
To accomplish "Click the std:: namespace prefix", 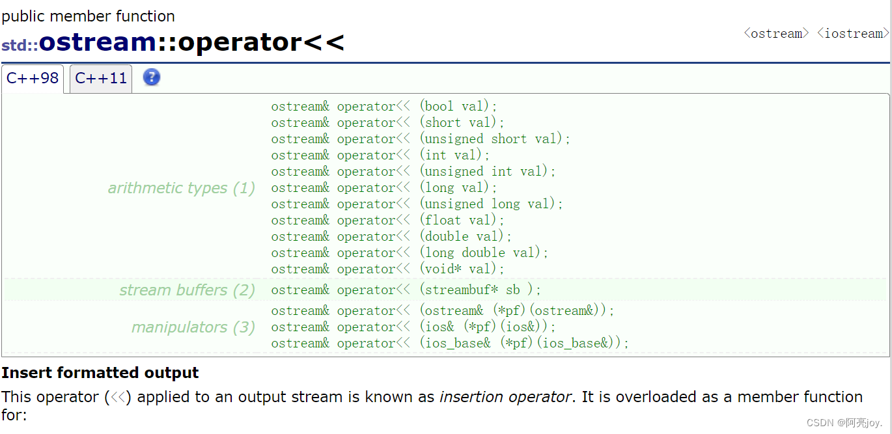I will click(20, 46).
